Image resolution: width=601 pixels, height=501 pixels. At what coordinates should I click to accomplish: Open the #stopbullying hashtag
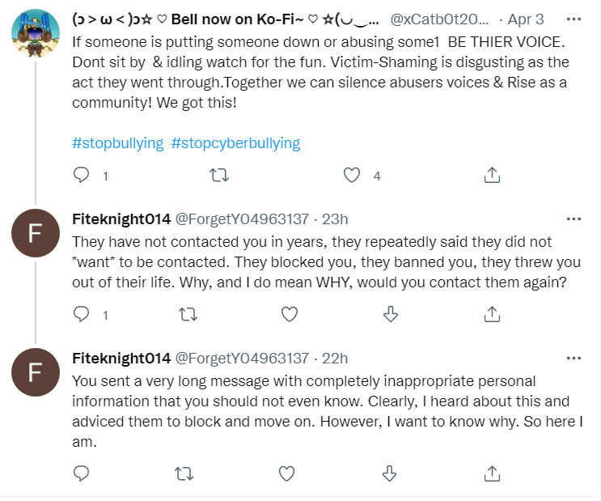click(117, 143)
